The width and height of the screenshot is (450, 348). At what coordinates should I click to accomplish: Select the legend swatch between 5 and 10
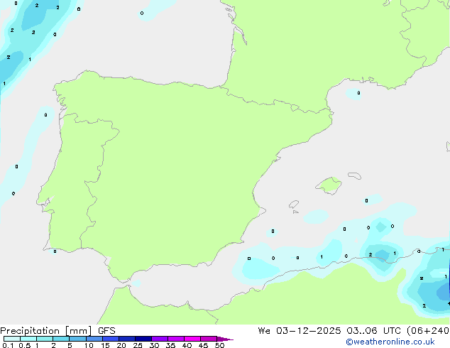point(77,339)
